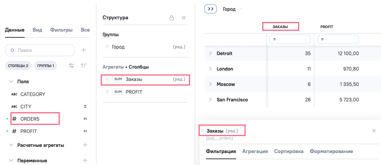Add a new Расчетные агрегаты item via plus

pyautogui.click(x=85, y=145)
